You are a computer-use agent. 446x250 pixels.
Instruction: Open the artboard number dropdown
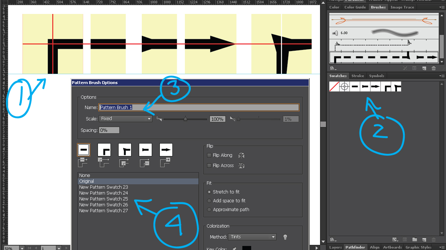click(x=59, y=248)
